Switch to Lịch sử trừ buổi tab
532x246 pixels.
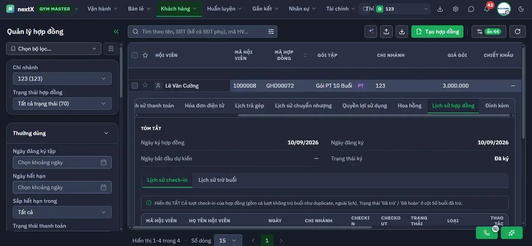[217, 180]
